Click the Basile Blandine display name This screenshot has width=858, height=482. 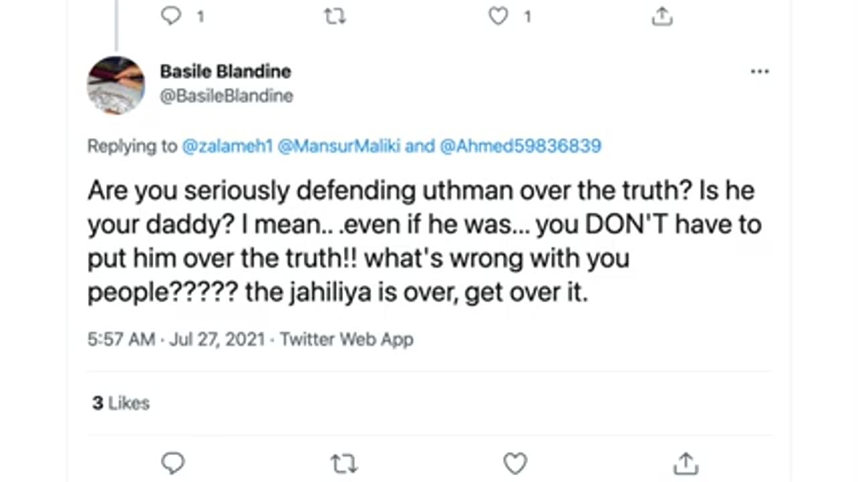click(x=225, y=71)
